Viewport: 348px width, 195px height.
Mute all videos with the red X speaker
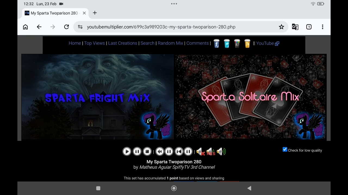201,152
